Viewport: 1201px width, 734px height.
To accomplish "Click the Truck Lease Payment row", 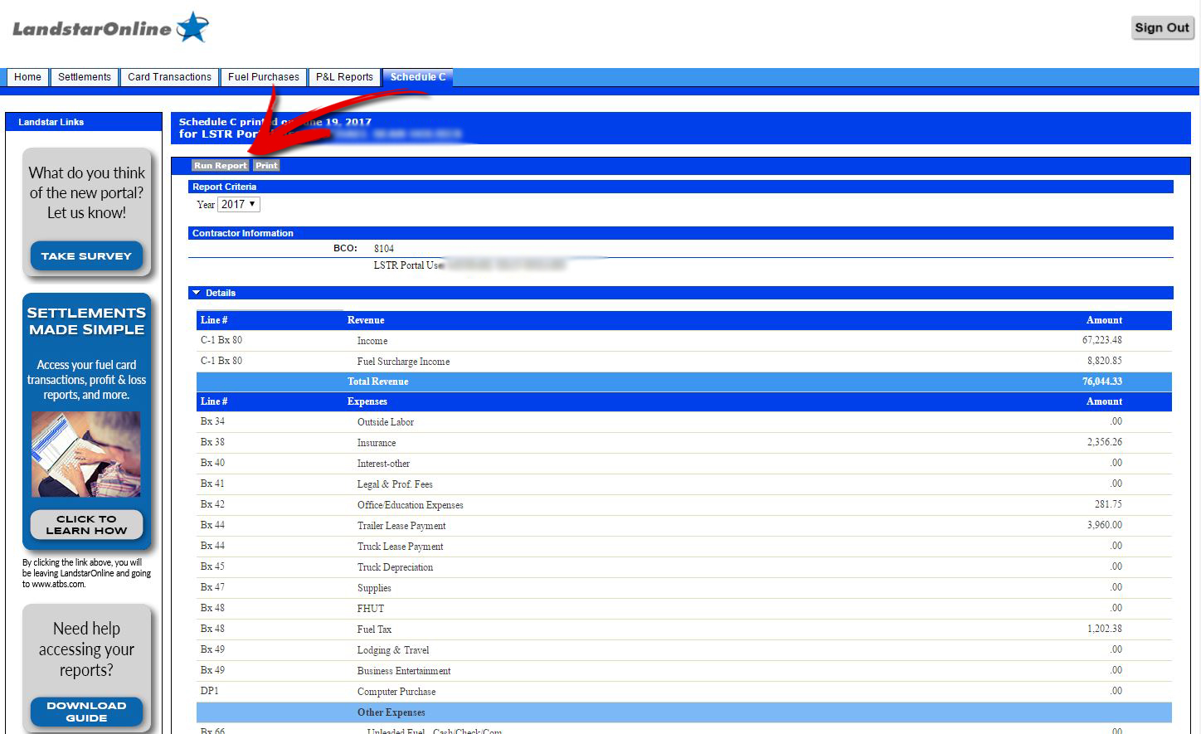I will click(684, 546).
